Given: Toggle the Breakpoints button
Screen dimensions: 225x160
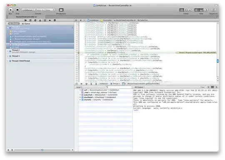Looking at the screenshot, I should pos(61,10).
